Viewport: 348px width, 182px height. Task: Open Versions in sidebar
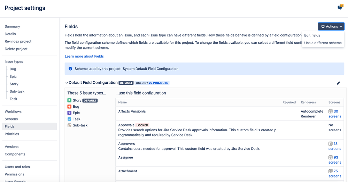tap(11, 147)
